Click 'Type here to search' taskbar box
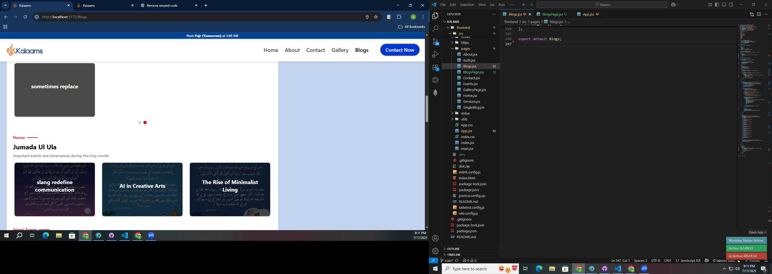772x274 pixels. tap(480, 269)
